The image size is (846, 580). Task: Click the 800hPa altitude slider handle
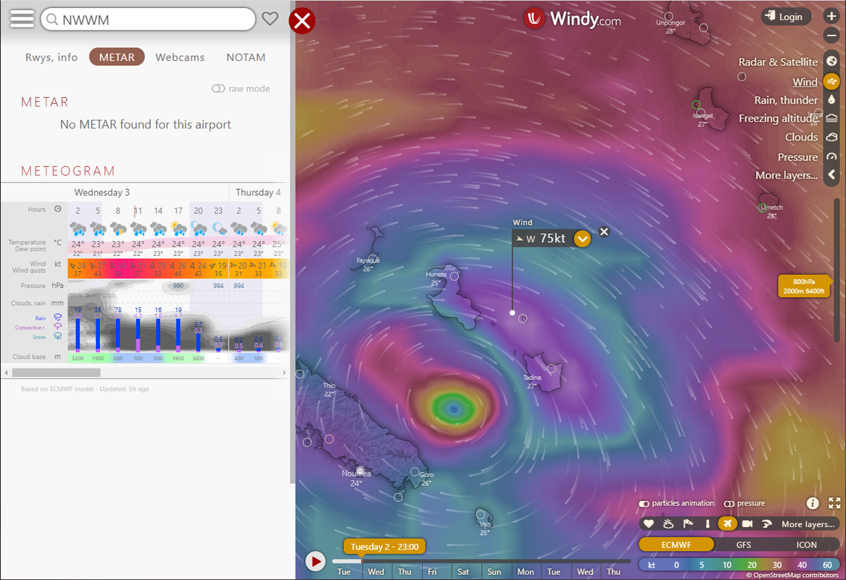tap(803, 286)
